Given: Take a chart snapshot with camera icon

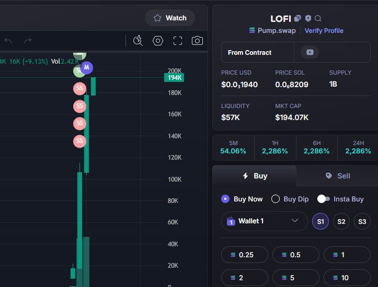Looking at the screenshot, I should pos(197,41).
